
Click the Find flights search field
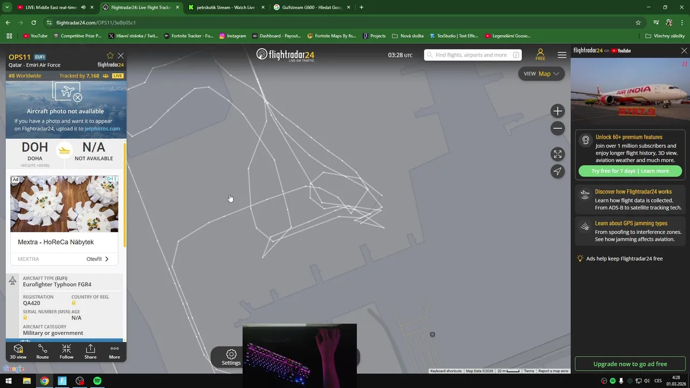(473, 55)
